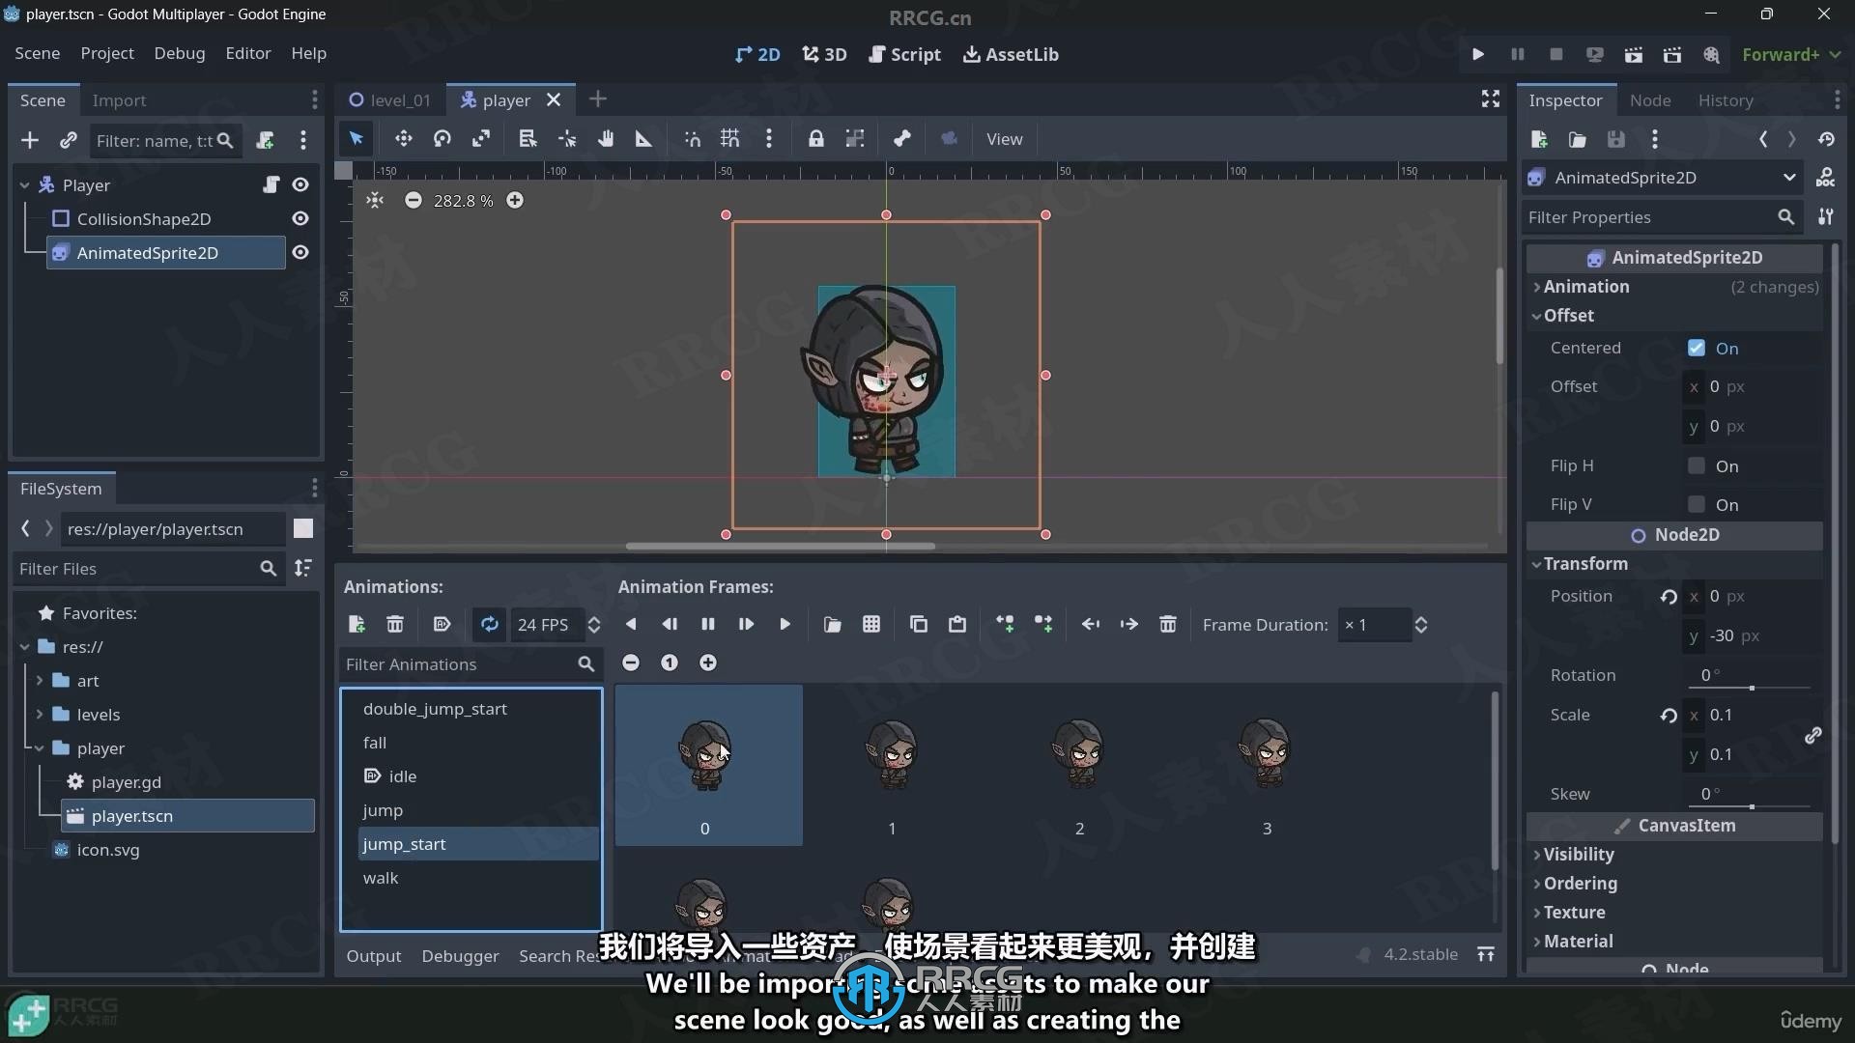Image resolution: width=1855 pixels, height=1043 pixels.
Task: Expand the Visibility section
Action: point(1573,855)
